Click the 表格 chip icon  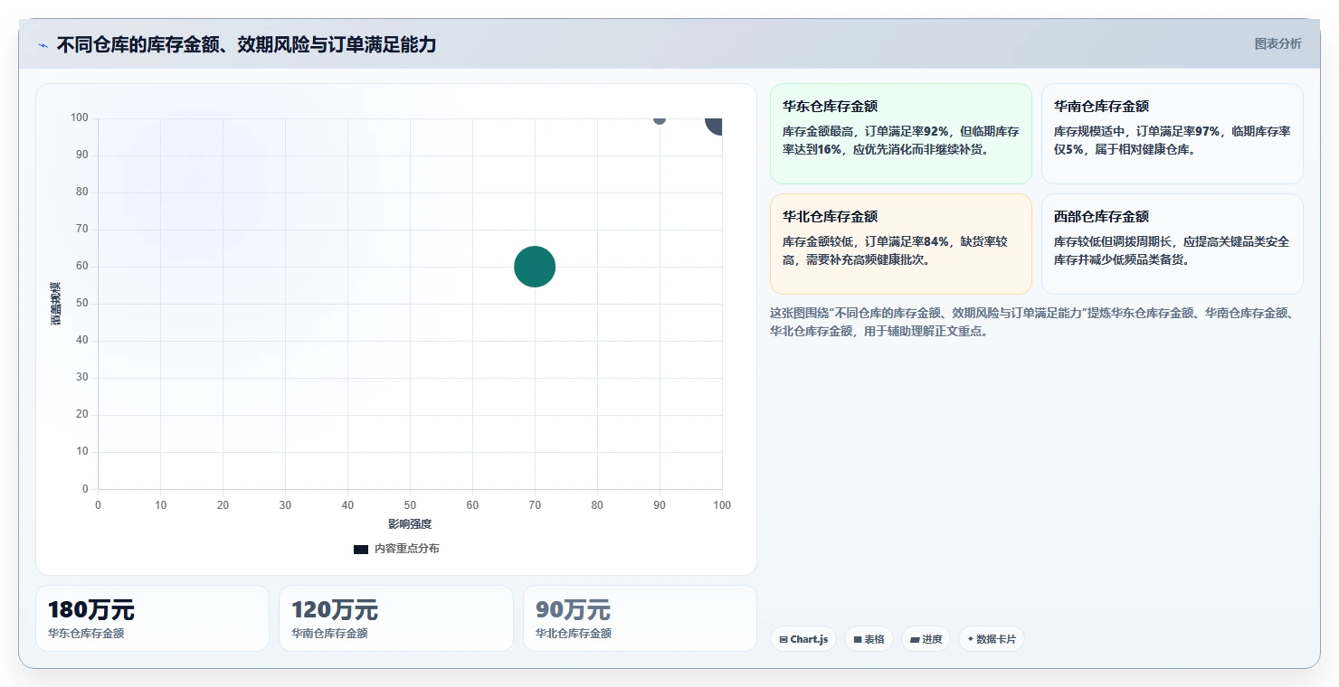[857, 640]
